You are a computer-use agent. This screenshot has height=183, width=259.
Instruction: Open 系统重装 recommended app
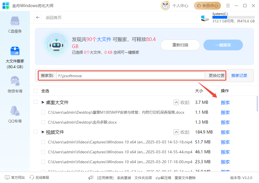point(124,178)
